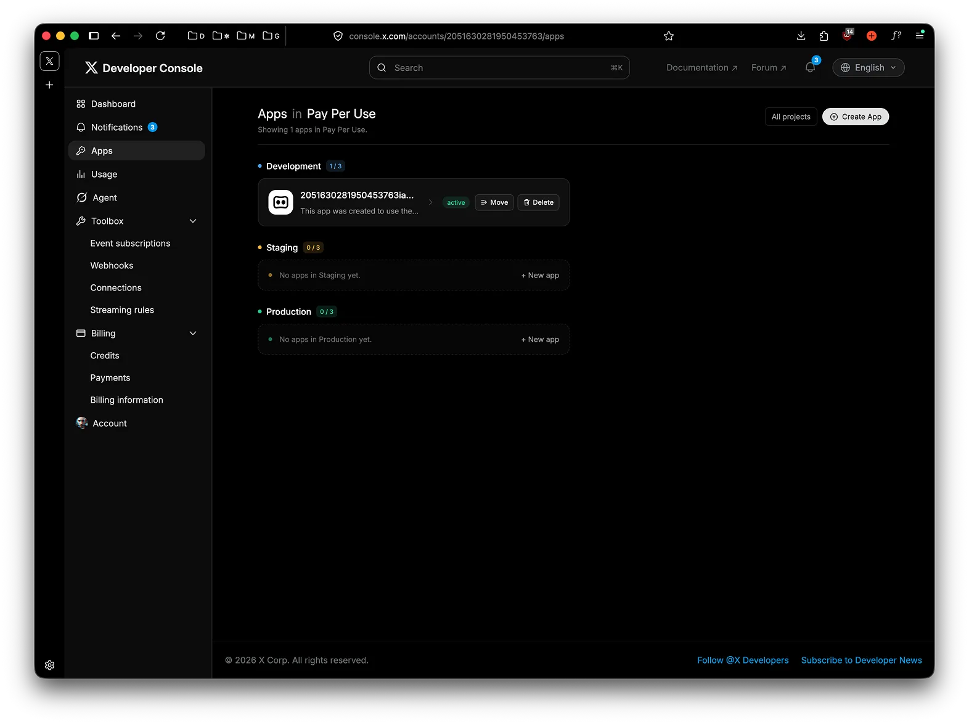Add New app in Production
Screen dimensions: 969x724
540,339
